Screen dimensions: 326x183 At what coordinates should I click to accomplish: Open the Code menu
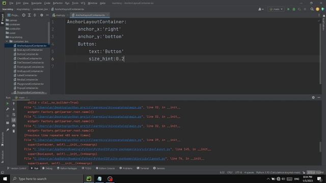(47, 3)
